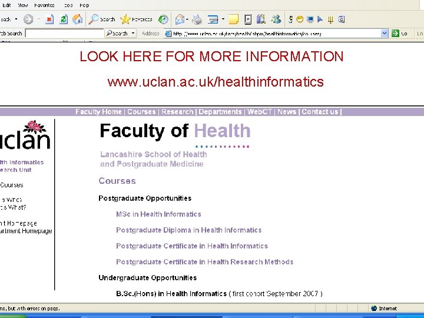Click the 'Undergraduate Opportunities' heading text
The width and height of the screenshot is (424, 318).
click(x=147, y=278)
